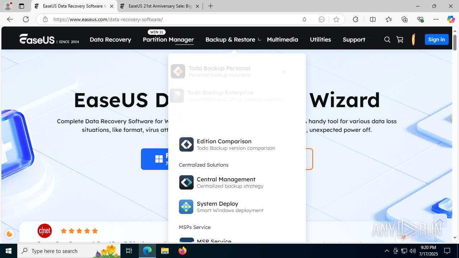Open Browser essentials icon

[420, 19]
